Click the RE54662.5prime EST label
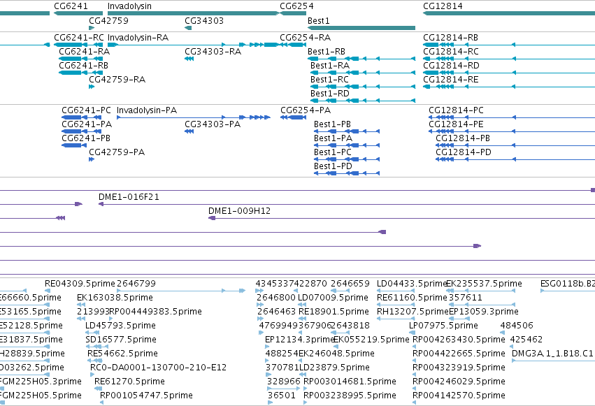Viewport: 595px width, 406px height. tap(122, 354)
